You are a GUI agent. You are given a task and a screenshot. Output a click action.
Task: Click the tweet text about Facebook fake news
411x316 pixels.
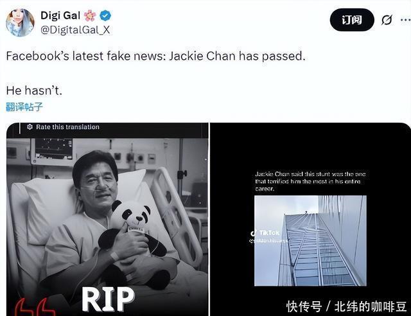pos(155,56)
